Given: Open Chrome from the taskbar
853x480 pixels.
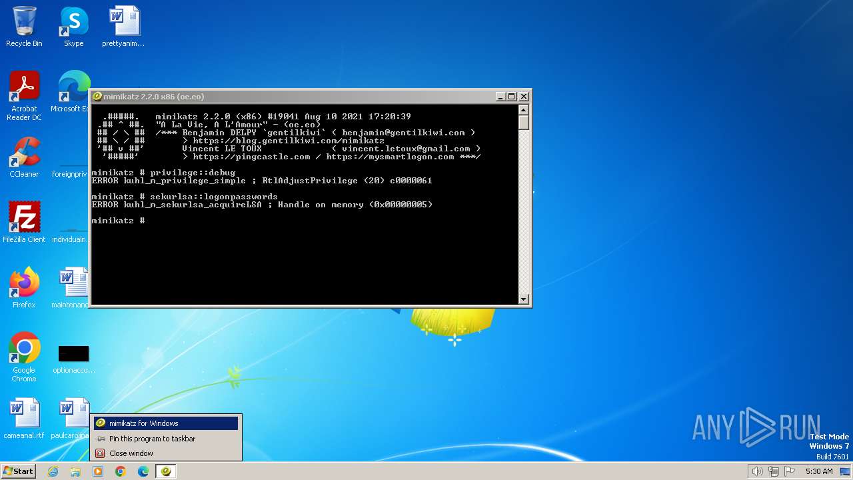Looking at the screenshot, I should coord(121,471).
